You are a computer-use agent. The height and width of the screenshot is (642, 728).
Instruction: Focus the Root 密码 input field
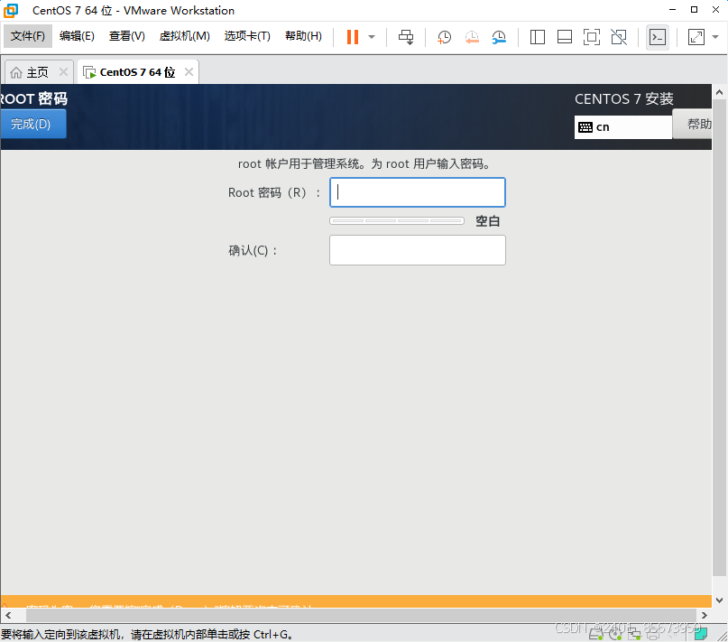(418, 192)
